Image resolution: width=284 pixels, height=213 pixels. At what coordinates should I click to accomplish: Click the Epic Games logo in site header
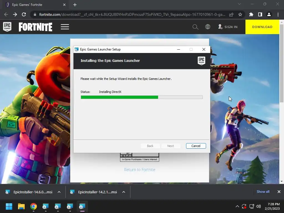point(7,27)
